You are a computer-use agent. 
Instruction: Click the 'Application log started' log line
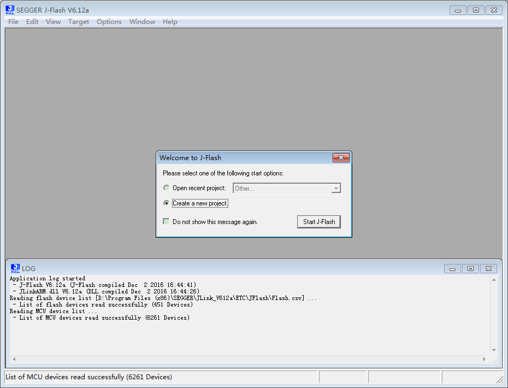pos(48,279)
